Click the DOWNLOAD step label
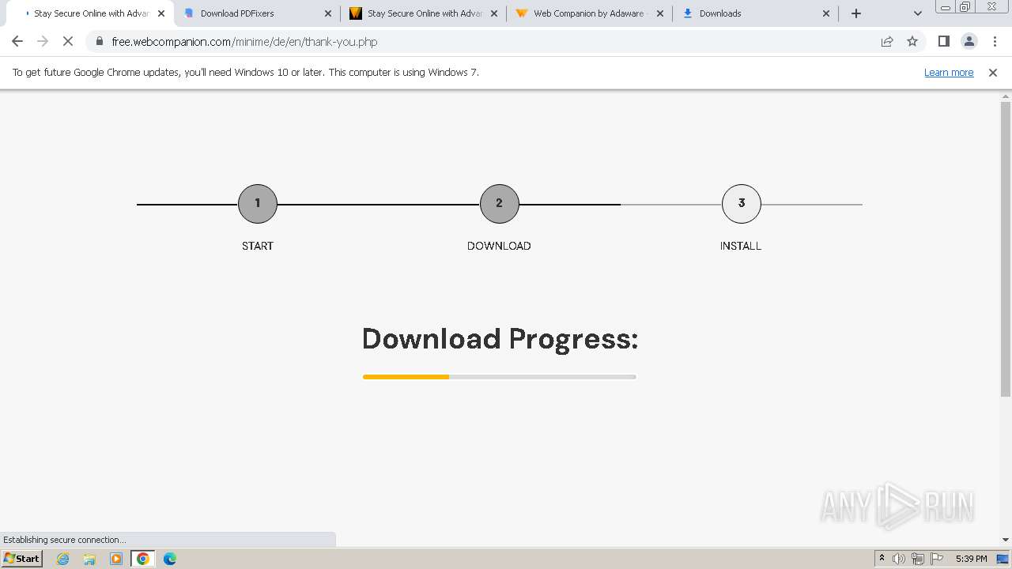This screenshot has height=569, width=1012. click(499, 246)
